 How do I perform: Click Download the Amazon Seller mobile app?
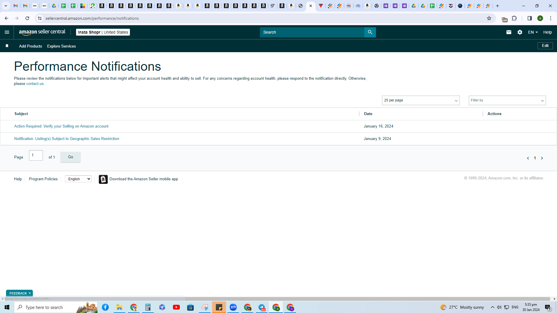144,179
